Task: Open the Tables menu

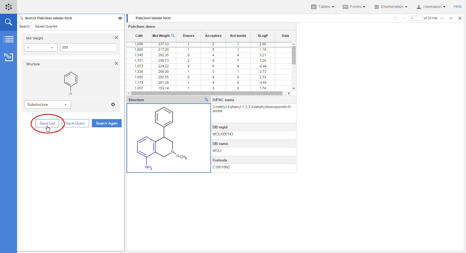Action: point(322,7)
